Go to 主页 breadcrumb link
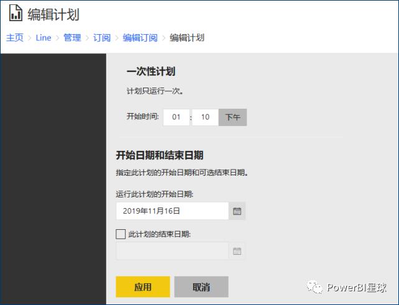Screen dimensions: 399x305 pyautogui.click(x=15, y=38)
